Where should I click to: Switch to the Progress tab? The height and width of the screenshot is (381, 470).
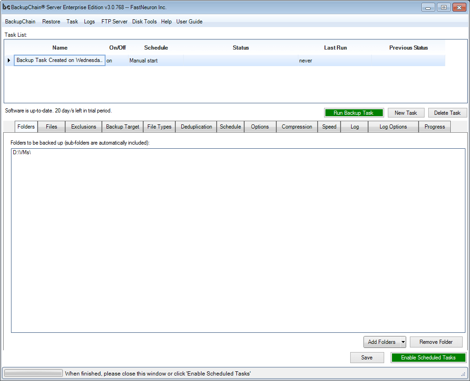point(435,127)
